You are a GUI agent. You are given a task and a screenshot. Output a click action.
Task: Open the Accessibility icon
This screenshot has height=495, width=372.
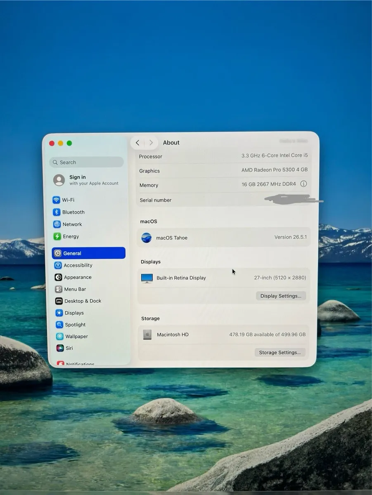pyautogui.click(x=58, y=265)
